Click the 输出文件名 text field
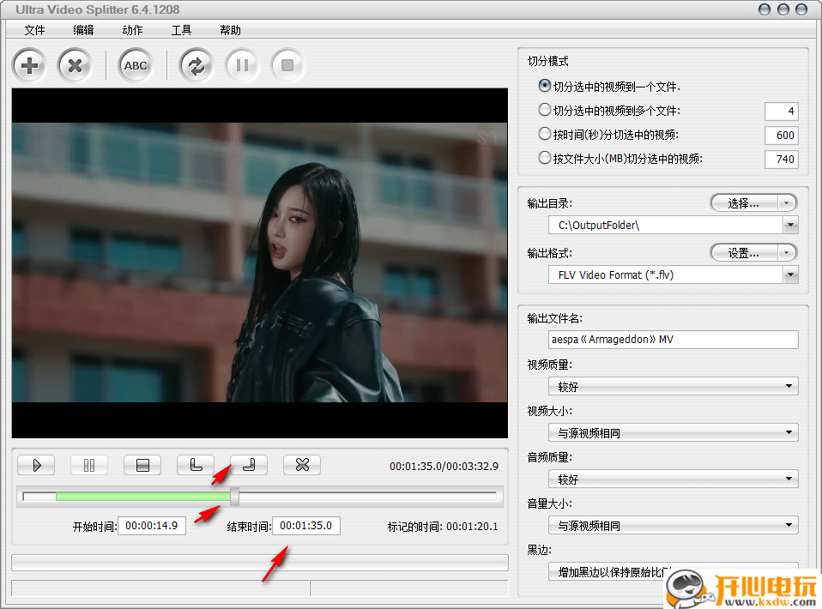This screenshot has width=822, height=609. 673,340
